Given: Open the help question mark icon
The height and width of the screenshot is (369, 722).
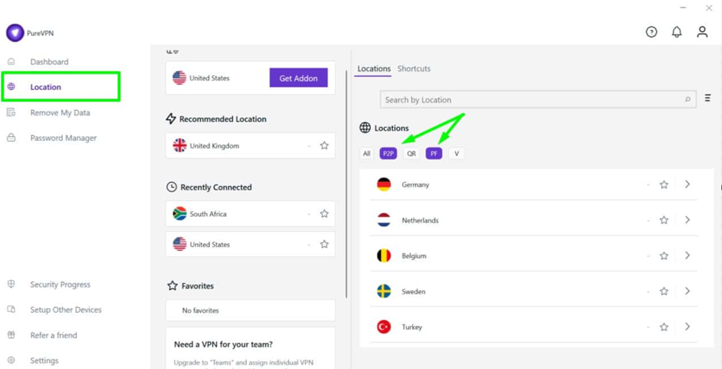Looking at the screenshot, I should pos(651,32).
